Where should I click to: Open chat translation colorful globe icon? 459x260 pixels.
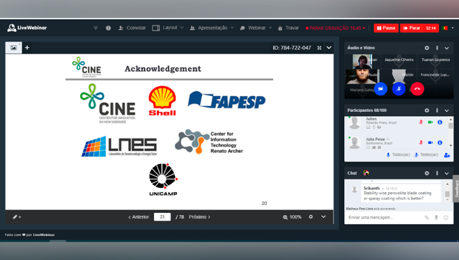(366, 173)
